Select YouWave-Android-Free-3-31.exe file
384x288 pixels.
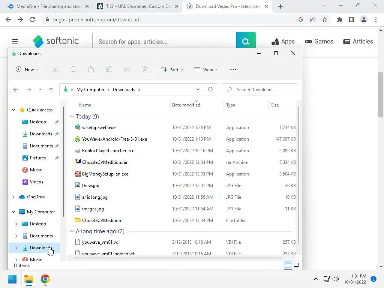coord(114,139)
